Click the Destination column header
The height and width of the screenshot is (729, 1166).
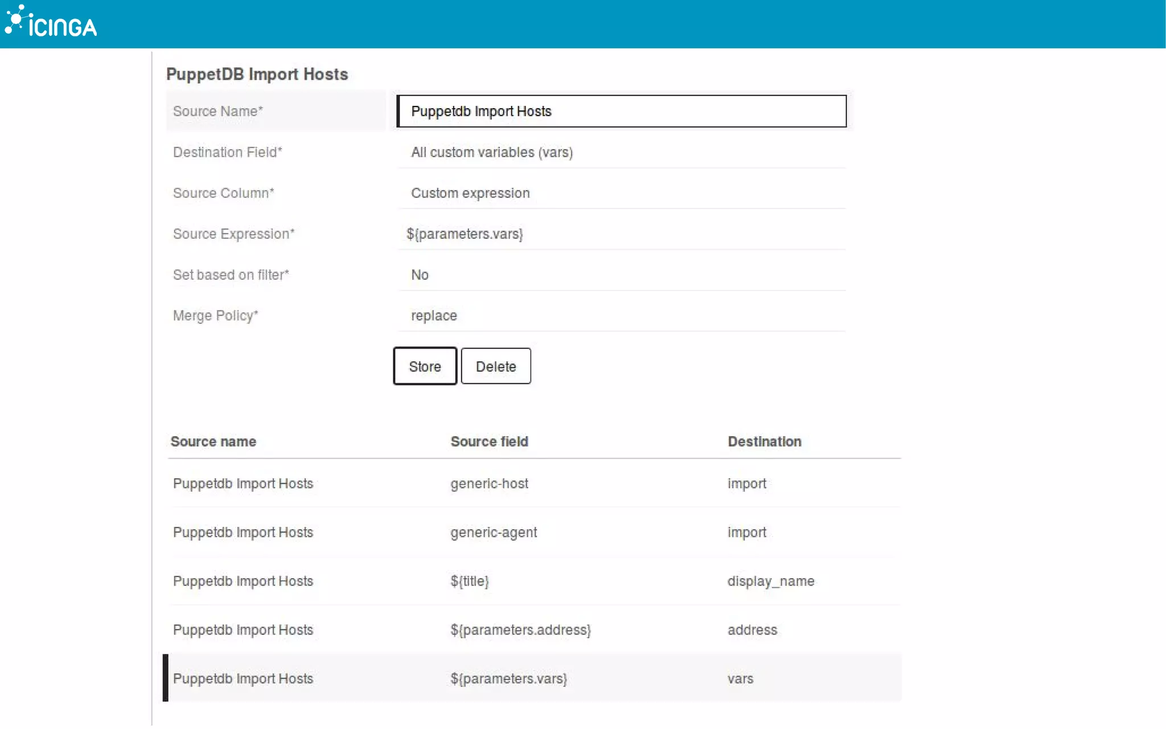coord(764,441)
